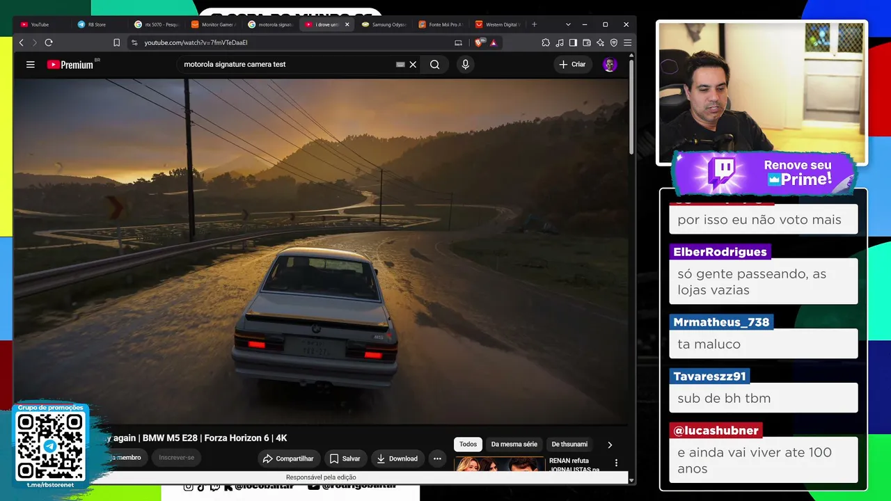Select the 'De thsunami' filter chip
This screenshot has width=891, height=501.
tap(569, 444)
